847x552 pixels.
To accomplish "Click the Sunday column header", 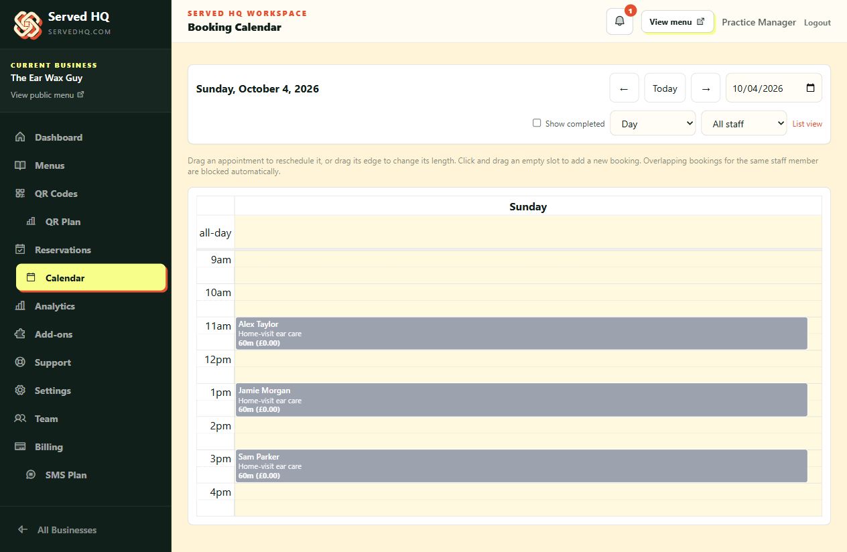I will (528, 206).
